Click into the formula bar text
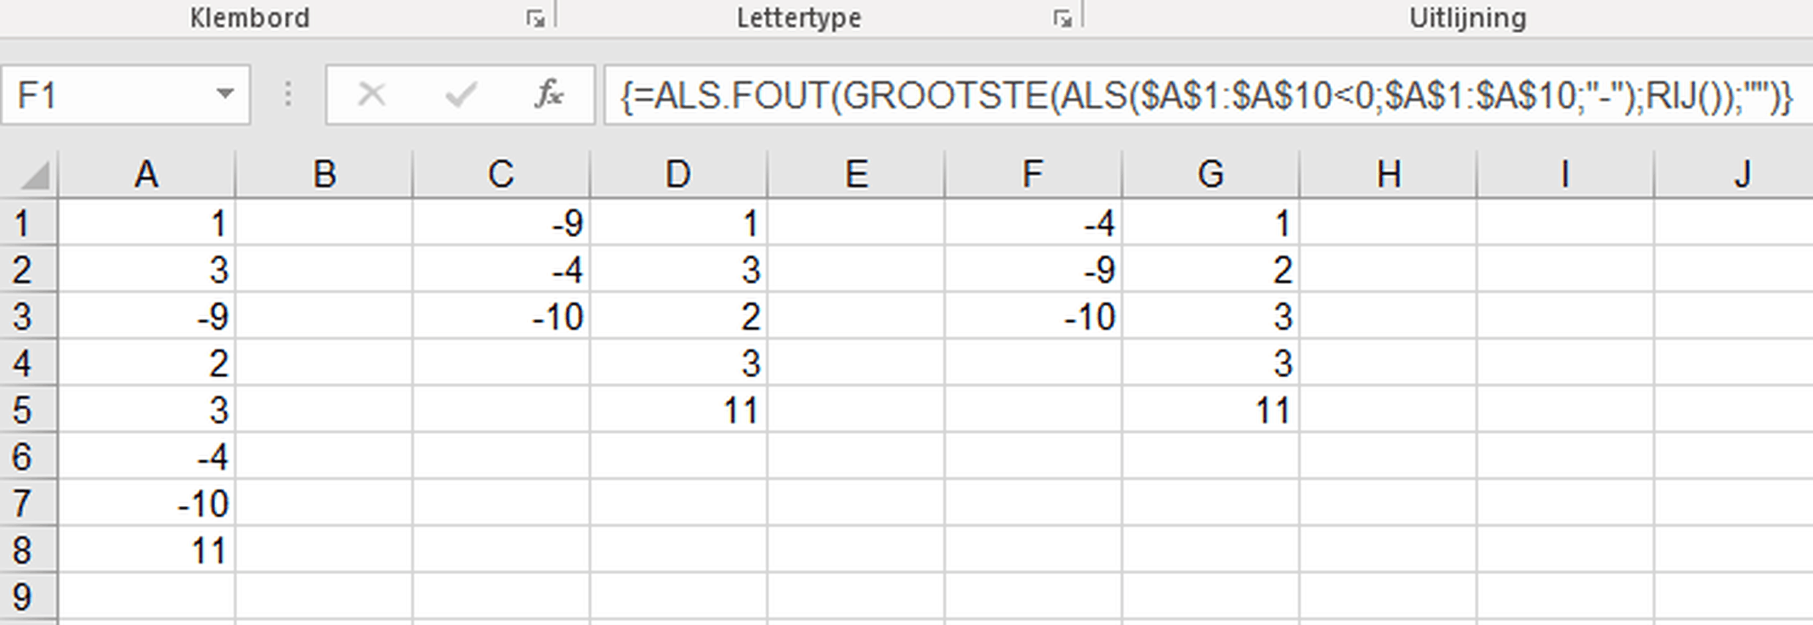This screenshot has width=1813, height=625. pyautogui.click(x=1190, y=96)
